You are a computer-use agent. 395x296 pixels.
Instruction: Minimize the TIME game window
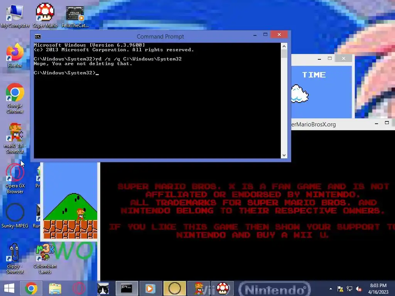pyautogui.click(x=319, y=59)
